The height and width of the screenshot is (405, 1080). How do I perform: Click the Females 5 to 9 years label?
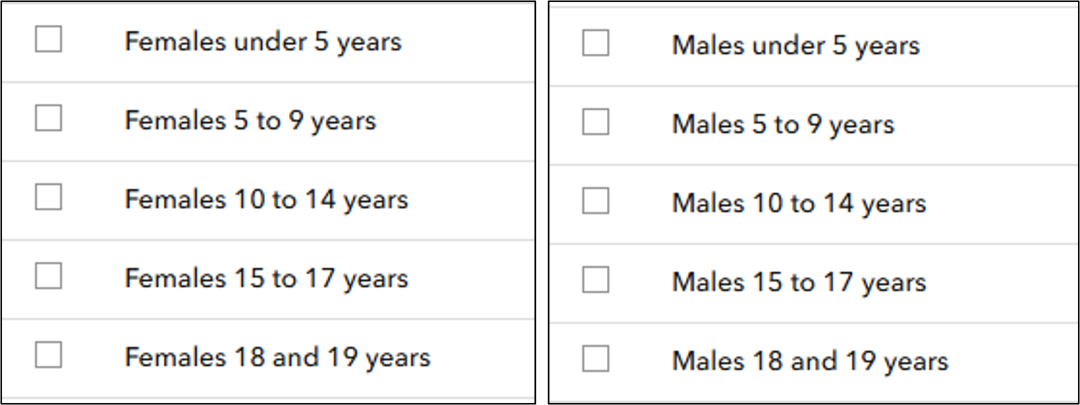click(250, 120)
